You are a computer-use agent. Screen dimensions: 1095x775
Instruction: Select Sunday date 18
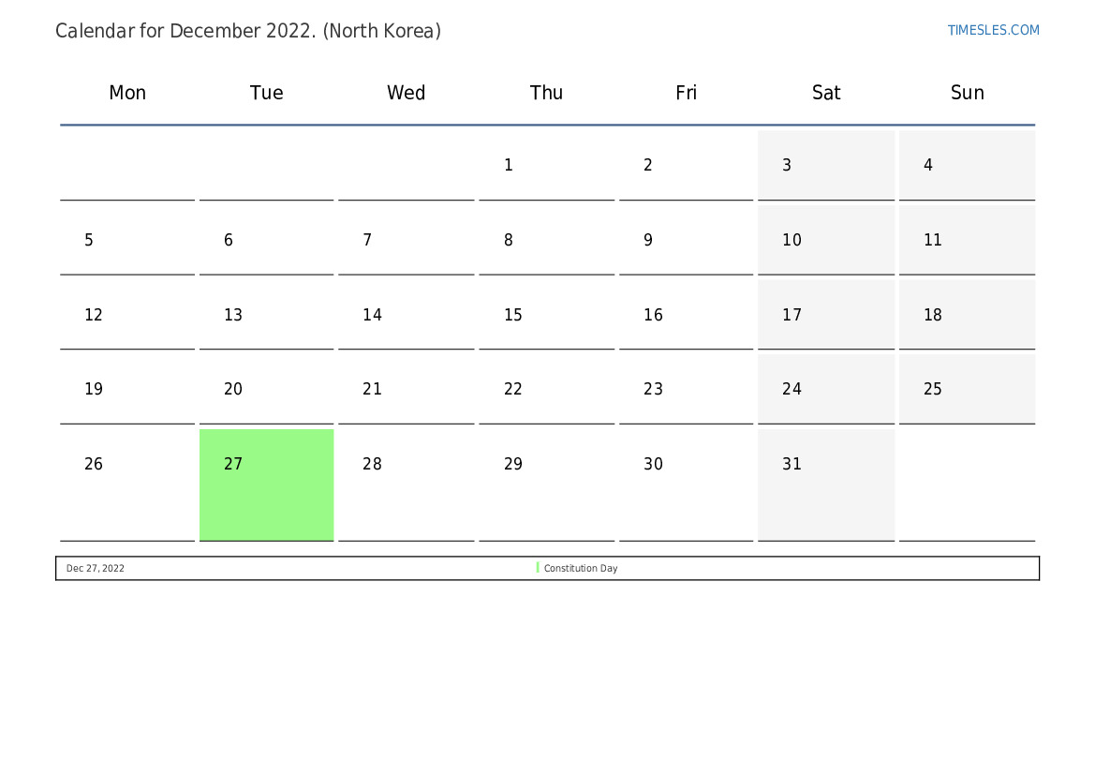[x=968, y=315]
